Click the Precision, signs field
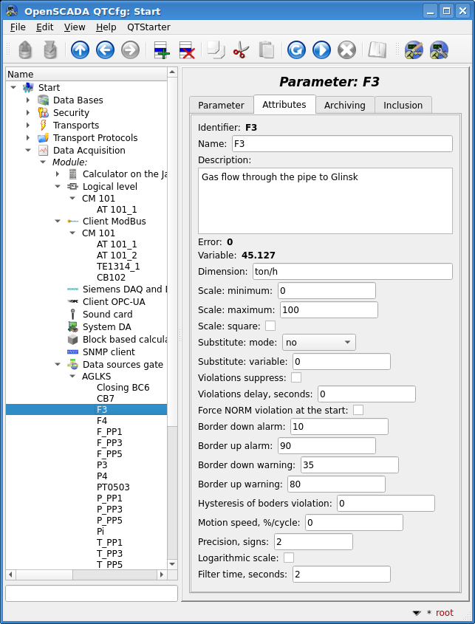This screenshot has height=624, width=475. (313, 541)
